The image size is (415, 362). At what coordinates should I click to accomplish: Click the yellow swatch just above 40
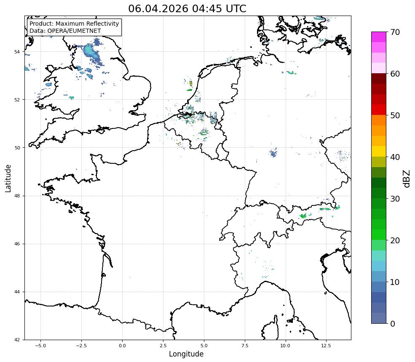[379, 152]
